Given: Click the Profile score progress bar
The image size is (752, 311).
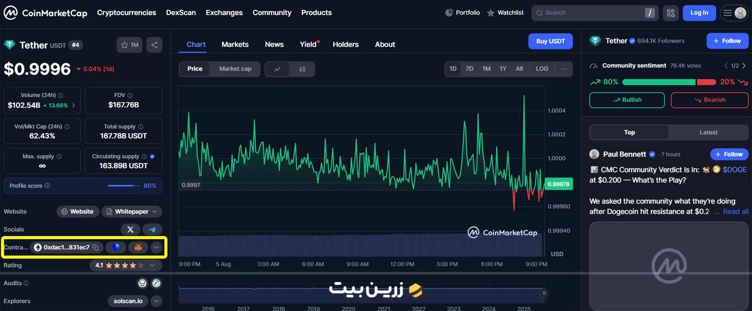Looking at the screenshot, I should (123, 186).
